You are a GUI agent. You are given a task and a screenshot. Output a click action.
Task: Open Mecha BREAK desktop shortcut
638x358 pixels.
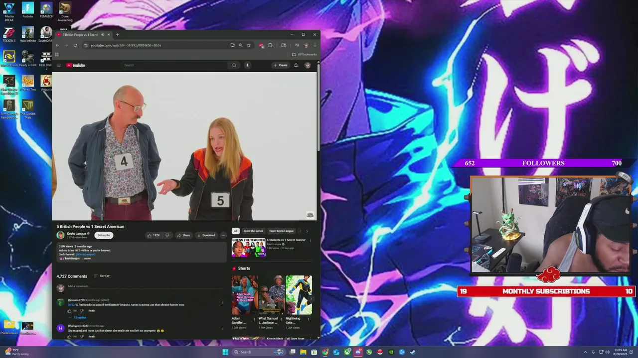click(x=9, y=12)
